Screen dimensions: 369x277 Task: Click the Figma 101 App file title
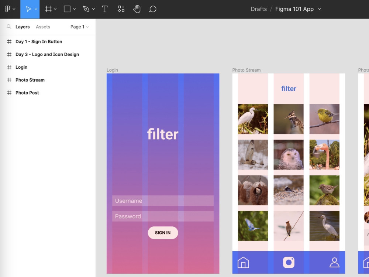[294, 9]
